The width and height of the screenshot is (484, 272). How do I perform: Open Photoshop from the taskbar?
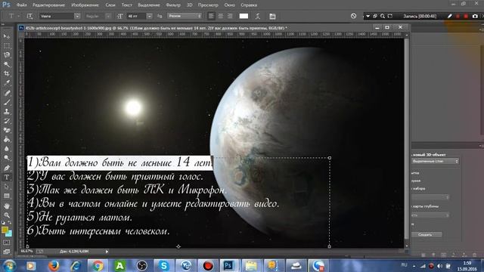pos(228,265)
